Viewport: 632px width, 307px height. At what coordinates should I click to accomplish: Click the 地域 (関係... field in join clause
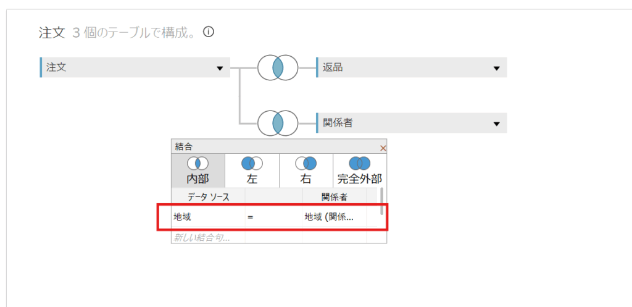click(x=329, y=217)
